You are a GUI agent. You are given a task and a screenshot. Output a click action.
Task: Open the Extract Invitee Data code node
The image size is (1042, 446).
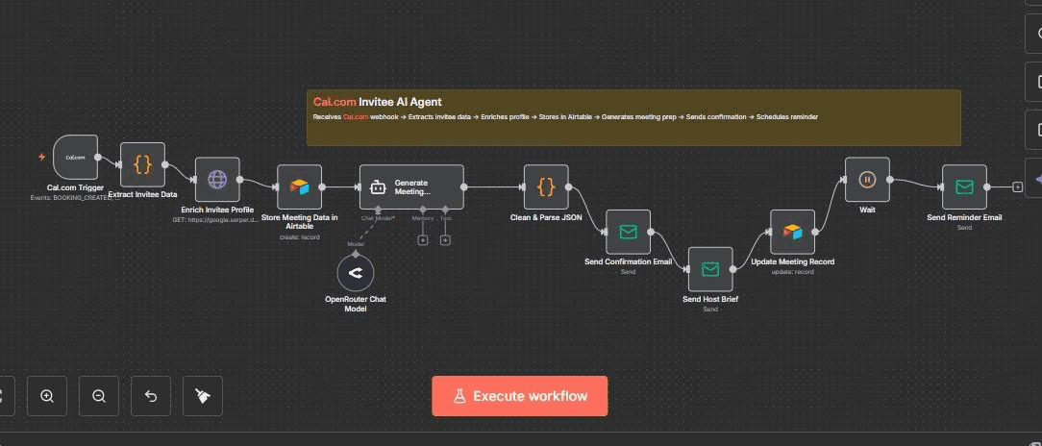(x=142, y=164)
